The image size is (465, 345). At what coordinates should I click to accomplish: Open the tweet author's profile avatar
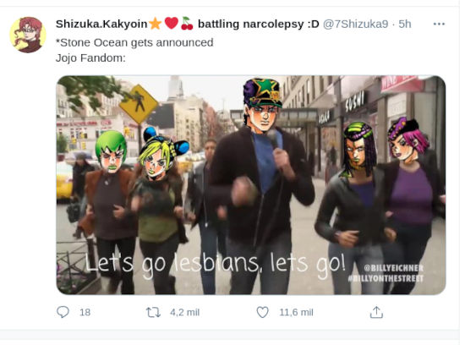pos(28,35)
